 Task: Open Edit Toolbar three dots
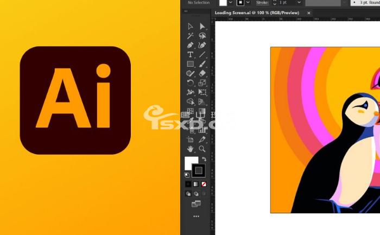196,217
